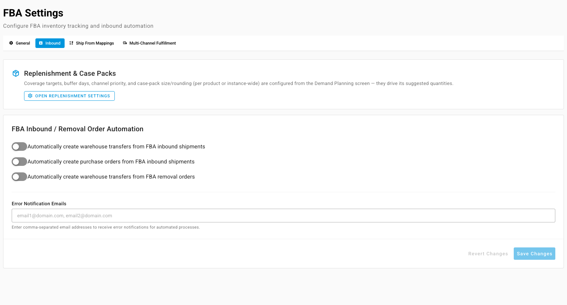This screenshot has height=305, width=567.
Task: Click the Ship From Mappings tab icon
Action: 71,43
